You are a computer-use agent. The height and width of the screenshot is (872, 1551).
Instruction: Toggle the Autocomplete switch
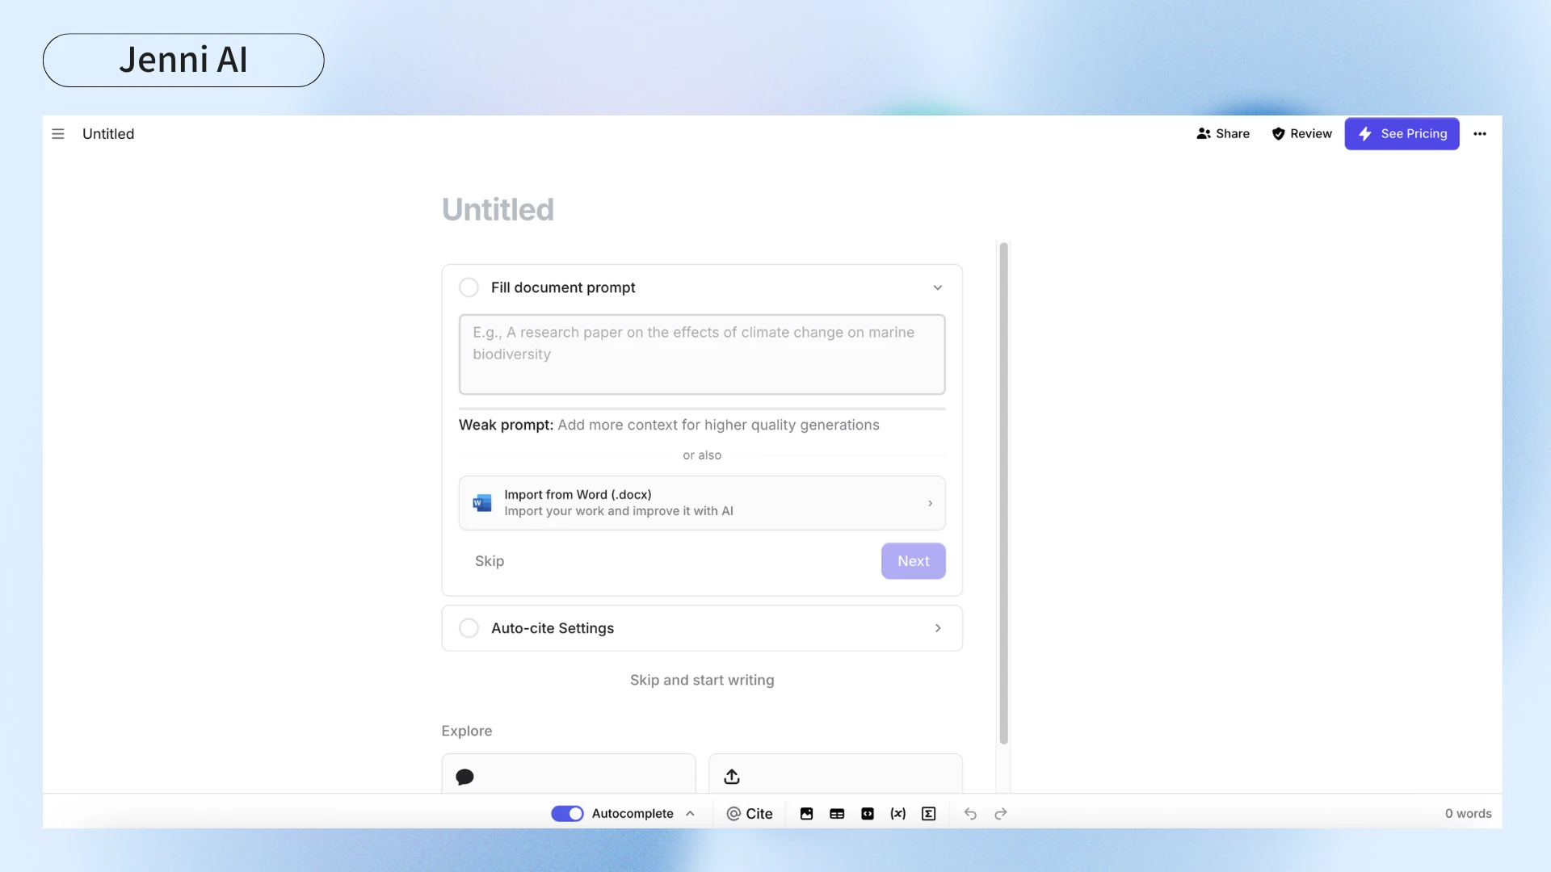point(567,814)
